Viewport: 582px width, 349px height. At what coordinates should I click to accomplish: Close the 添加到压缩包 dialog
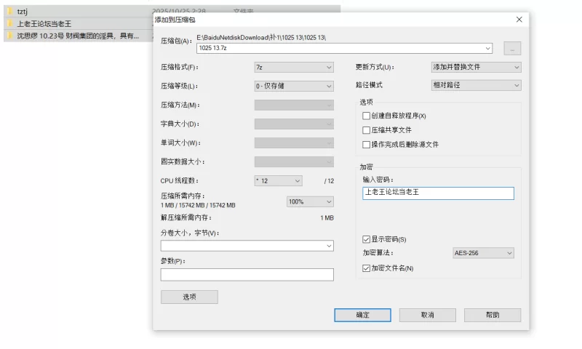pyautogui.click(x=519, y=20)
